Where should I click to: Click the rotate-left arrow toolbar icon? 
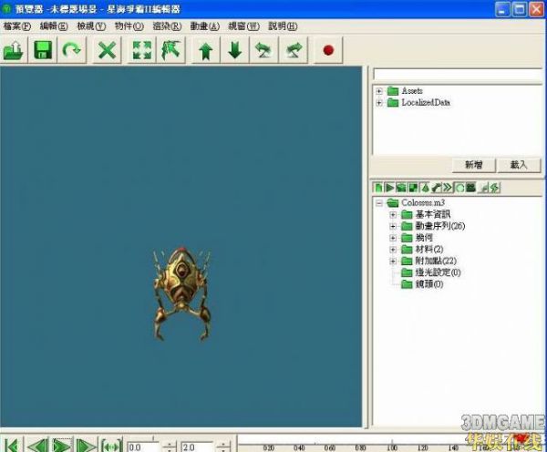(264, 50)
